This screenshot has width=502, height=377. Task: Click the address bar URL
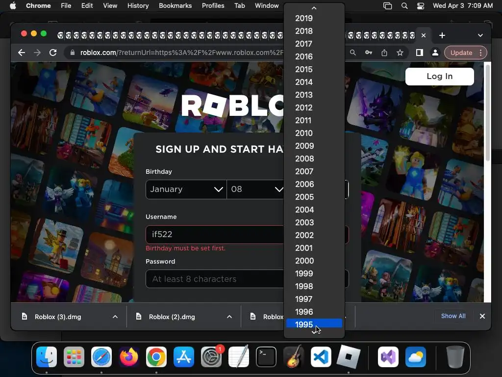point(181,53)
